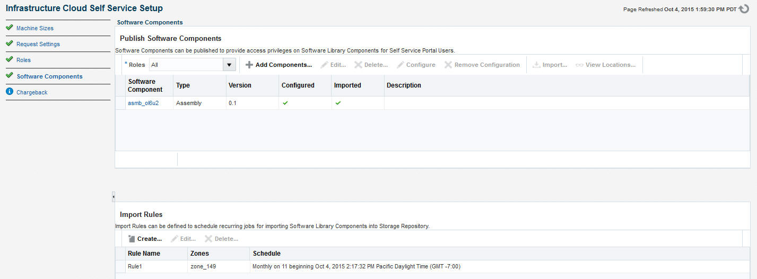Select the Software Components step

(x=50, y=76)
